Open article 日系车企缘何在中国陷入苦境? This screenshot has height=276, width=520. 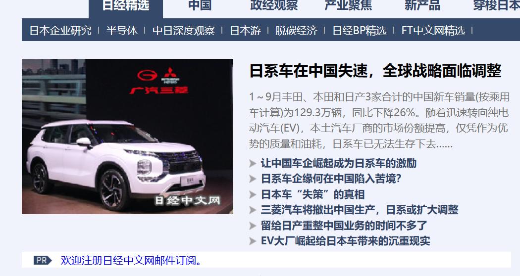(x=331, y=179)
